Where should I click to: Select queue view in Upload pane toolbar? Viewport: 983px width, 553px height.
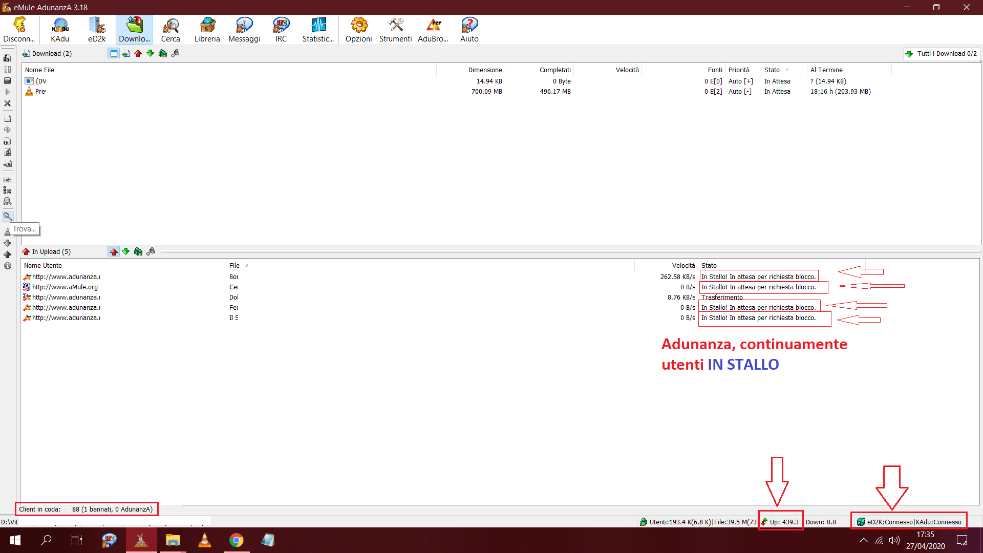point(138,251)
